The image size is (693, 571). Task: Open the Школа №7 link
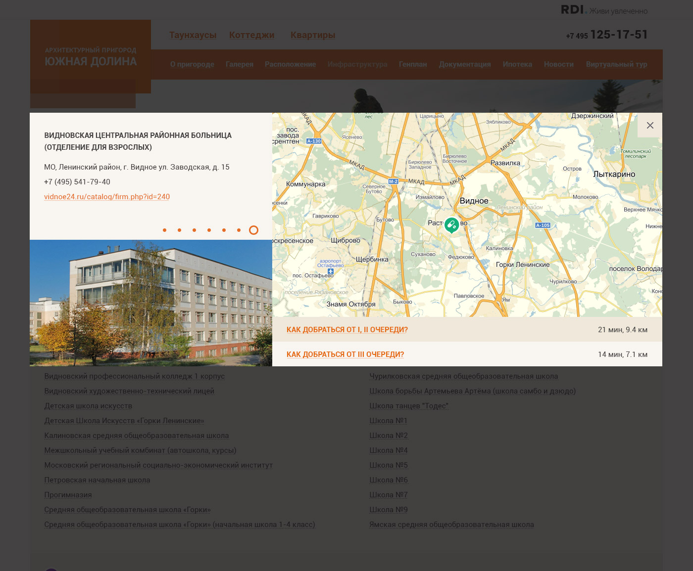point(389,495)
